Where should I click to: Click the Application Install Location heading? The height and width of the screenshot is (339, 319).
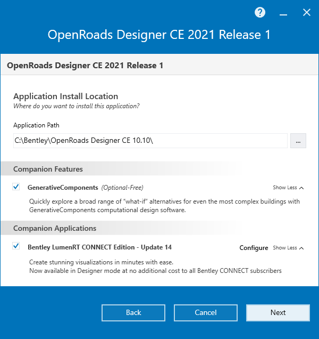click(x=66, y=96)
